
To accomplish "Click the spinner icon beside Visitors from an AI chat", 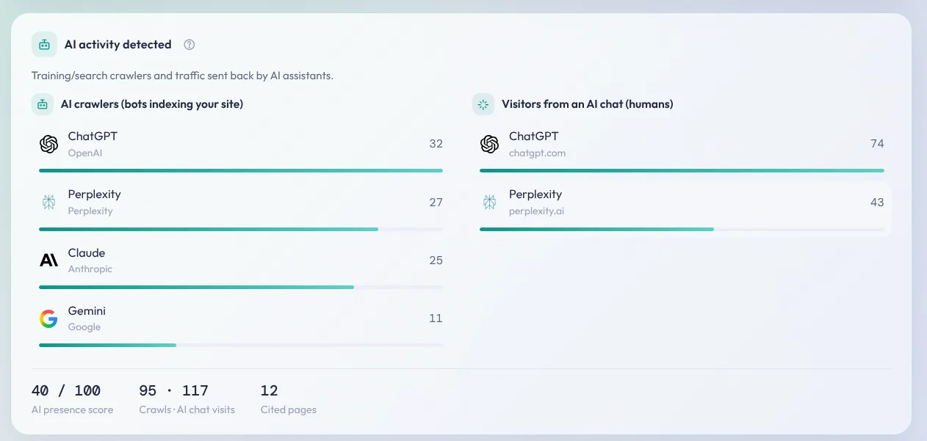I will pyautogui.click(x=483, y=104).
